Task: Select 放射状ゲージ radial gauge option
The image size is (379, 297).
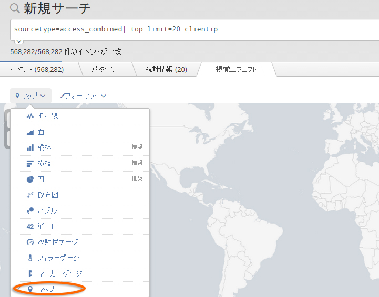Action: pyautogui.click(x=80, y=242)
